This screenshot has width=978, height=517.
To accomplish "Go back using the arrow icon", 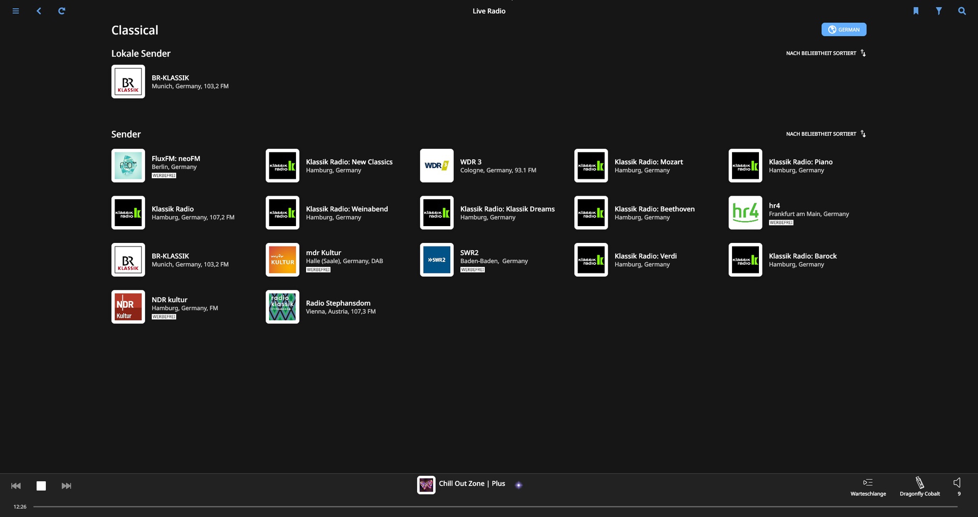I will 39,11.
